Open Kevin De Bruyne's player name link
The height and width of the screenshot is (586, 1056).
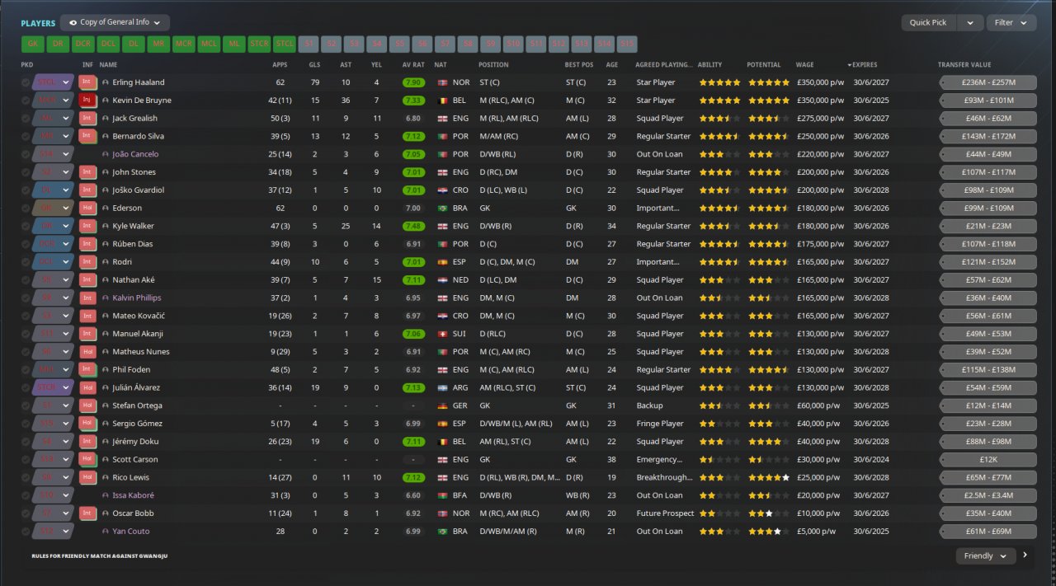pos(142,101)
